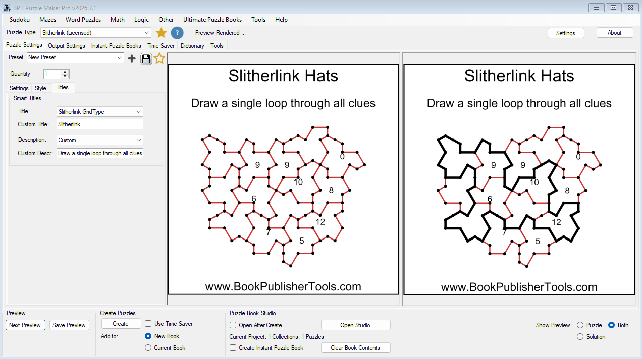Open the Puzzle Type dropdown

[x=96, y=33]
